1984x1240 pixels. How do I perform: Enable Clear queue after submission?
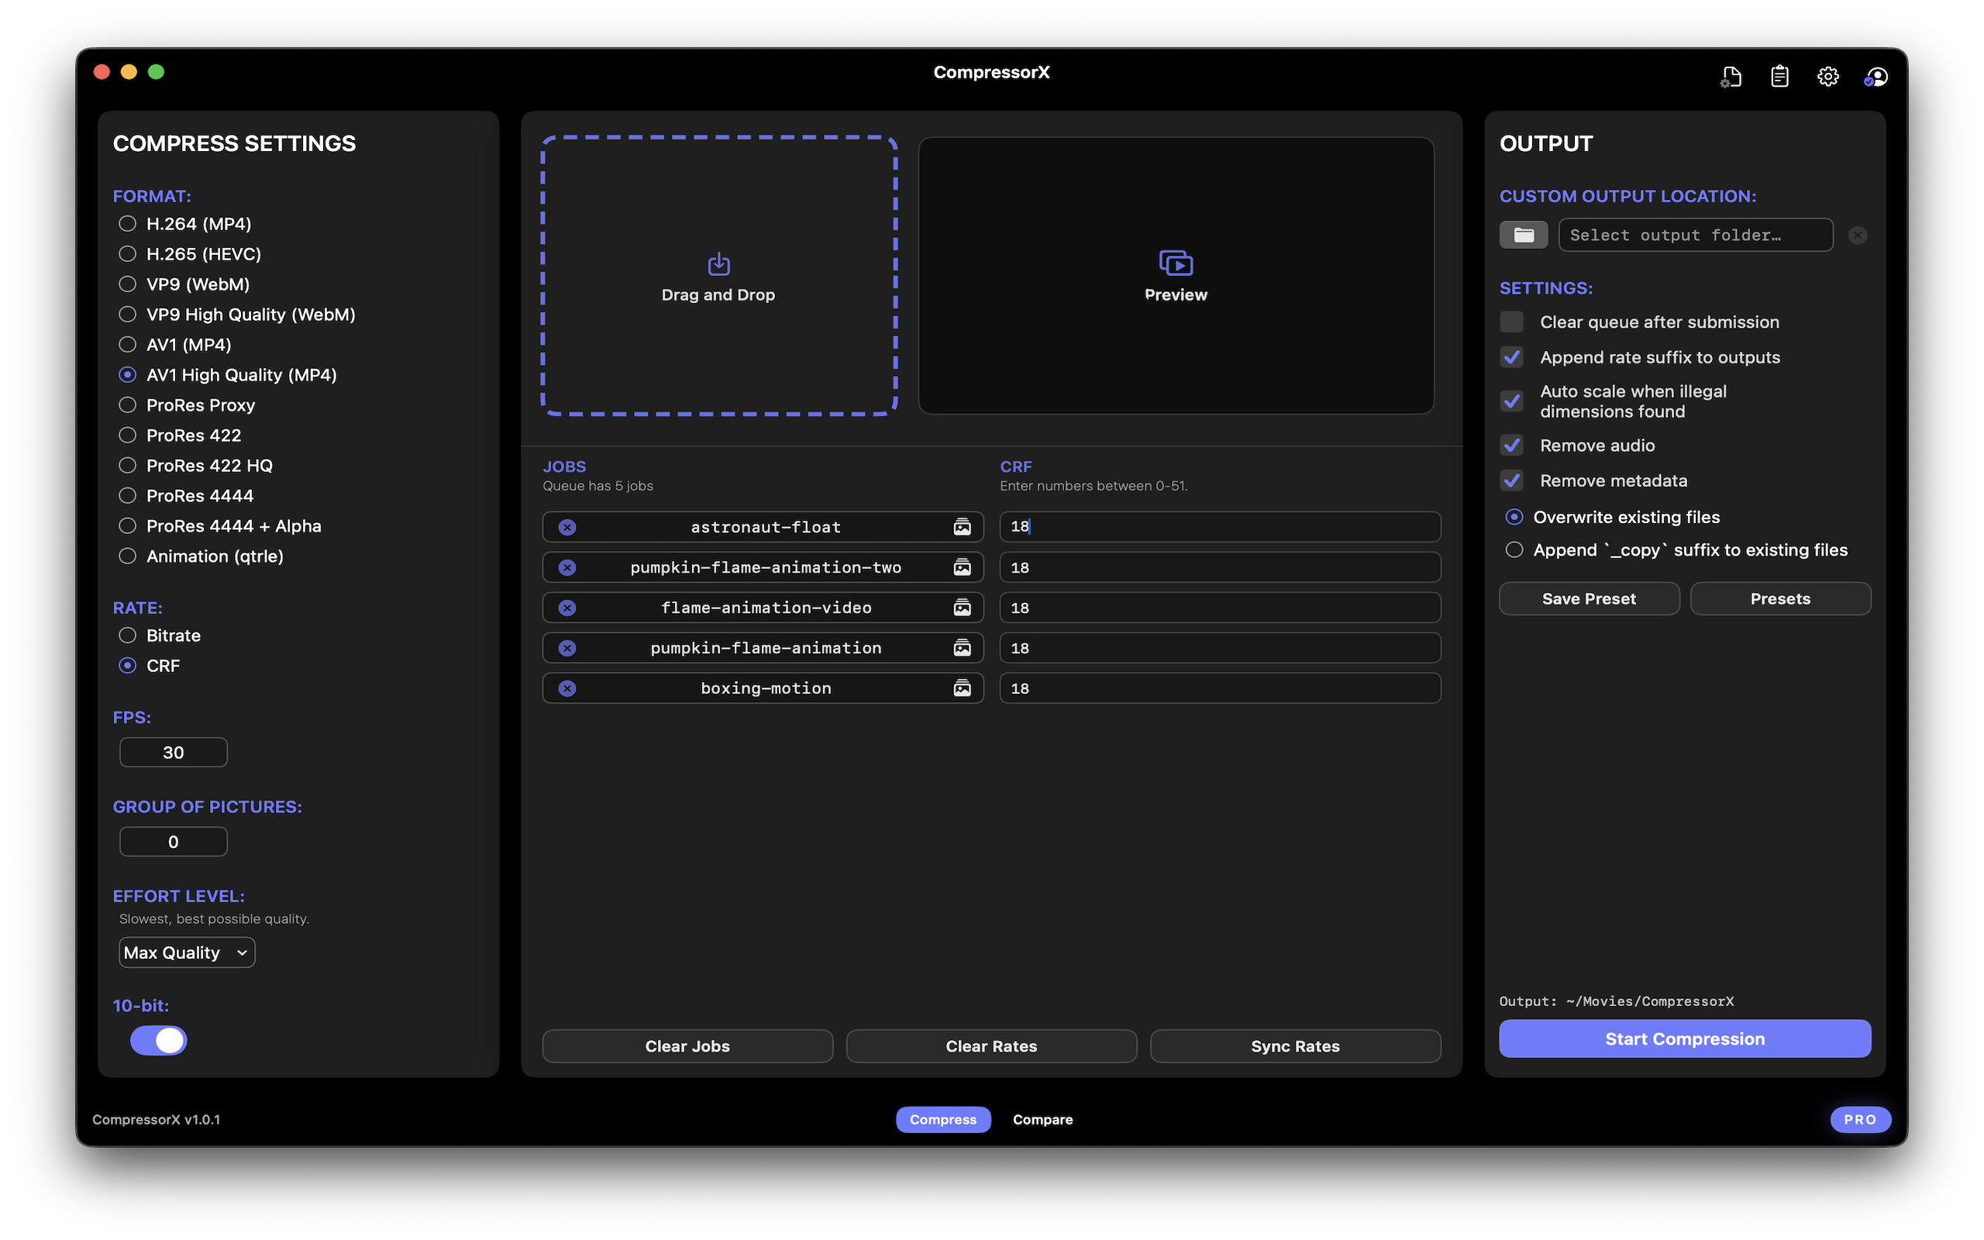pyautogui.click(x=1512, y=322)
